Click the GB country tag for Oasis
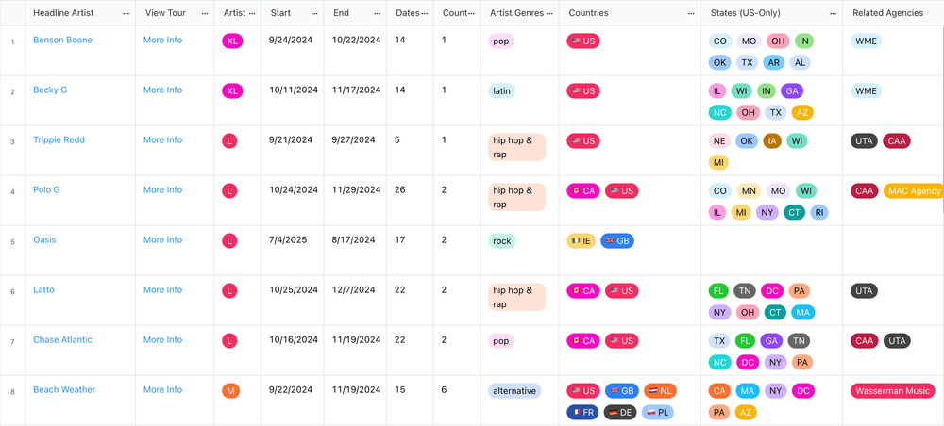944x426 pixels. click(617, 241)
